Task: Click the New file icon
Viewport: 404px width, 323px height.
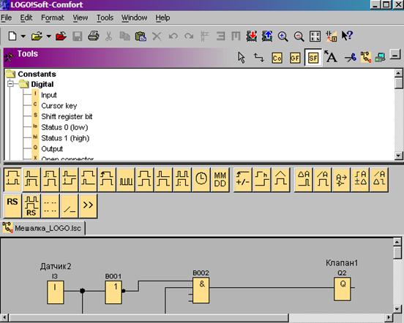Action: coord(12,36)
